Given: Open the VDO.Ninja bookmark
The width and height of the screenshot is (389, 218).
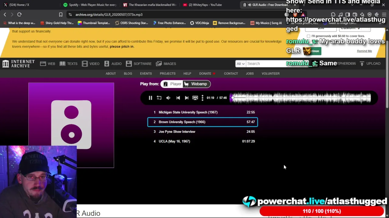Looking at the screenshot, I should pos(199,23).
